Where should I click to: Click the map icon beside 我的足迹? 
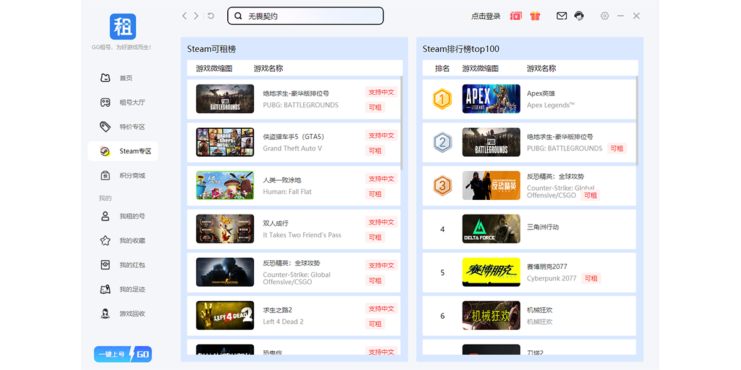106,289
